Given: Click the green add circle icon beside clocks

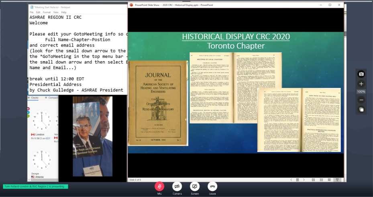Looking at the screenshot, I should [x=29, y=116].
